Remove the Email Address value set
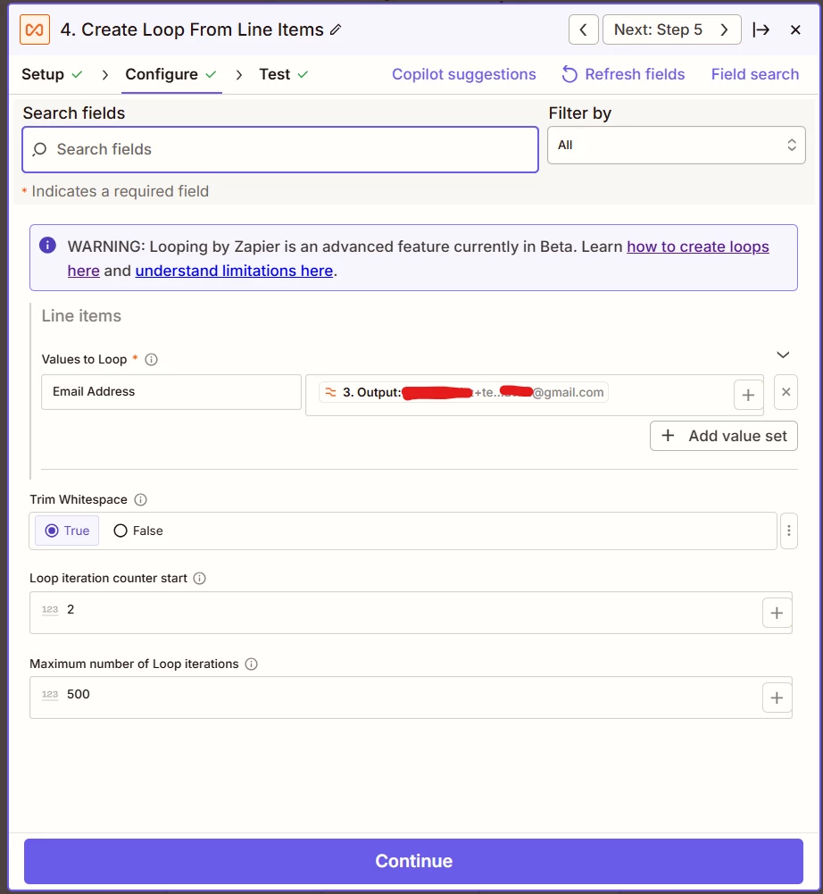This screenshot has height=894, width=823. (786, 392)
